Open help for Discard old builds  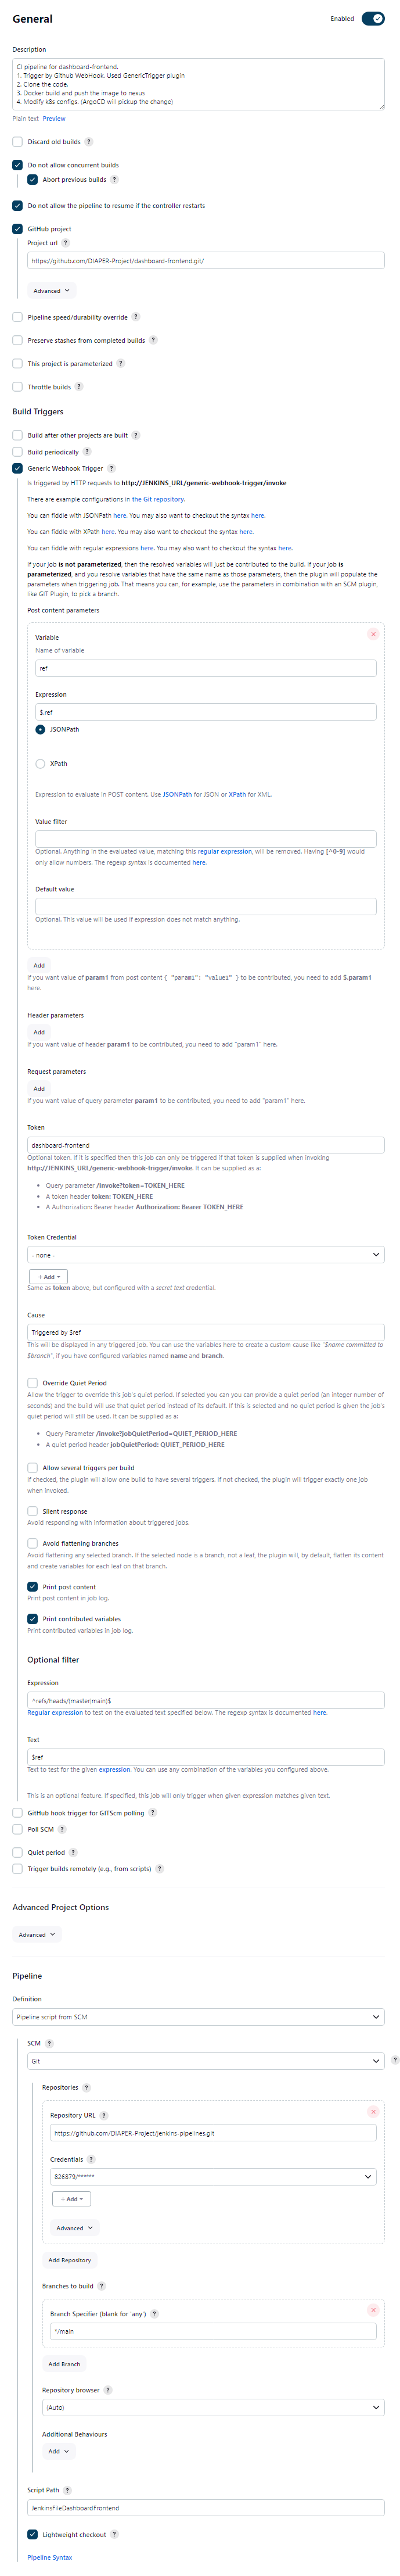point(89,142)
